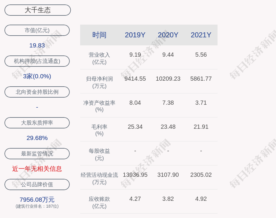Select net profit value 10209.23
The height and width of the screenshot is (218, 276).
coord(168,79)
